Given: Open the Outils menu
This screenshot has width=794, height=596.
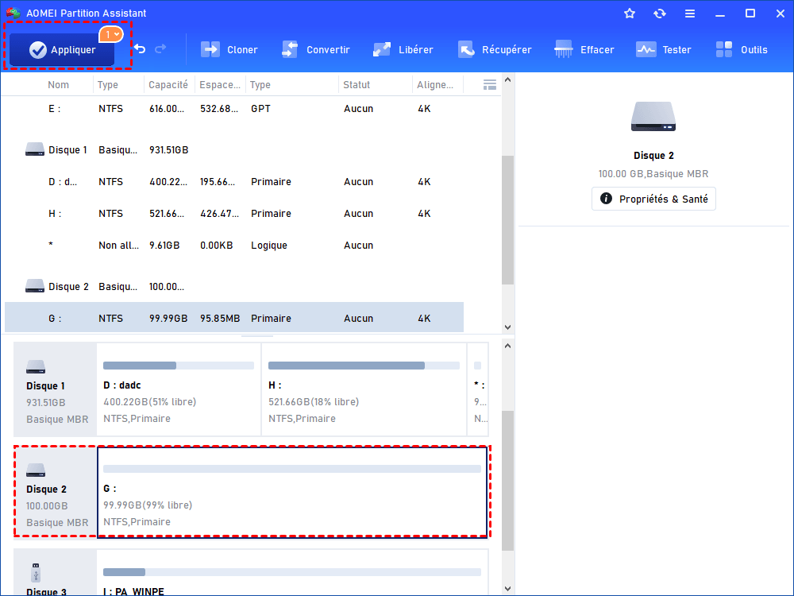Looking at the screenshot, I should tap(742, 49).
